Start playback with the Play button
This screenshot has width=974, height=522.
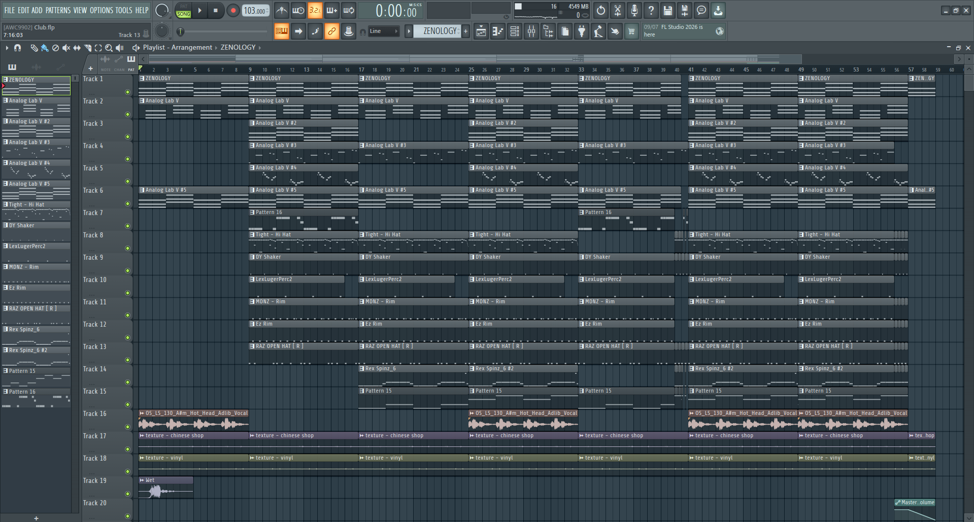pos(200,10)
